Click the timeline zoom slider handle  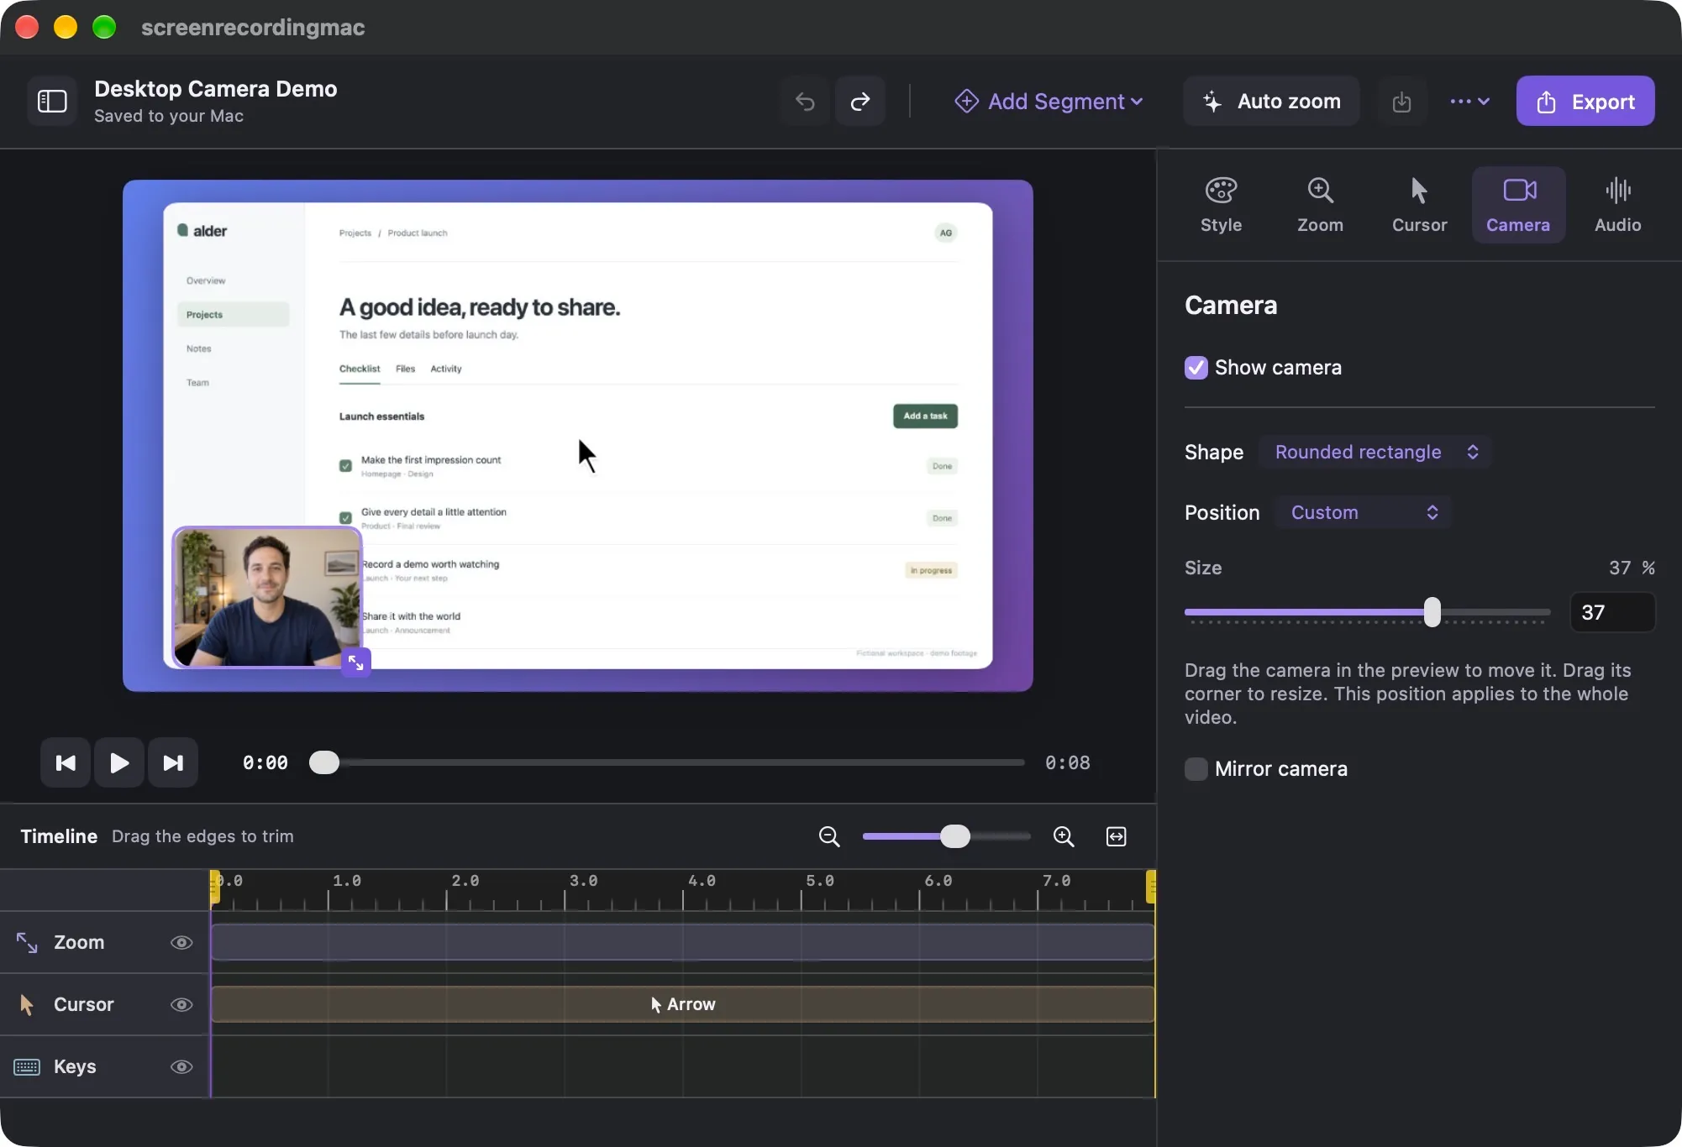click(x=954, y=836)
